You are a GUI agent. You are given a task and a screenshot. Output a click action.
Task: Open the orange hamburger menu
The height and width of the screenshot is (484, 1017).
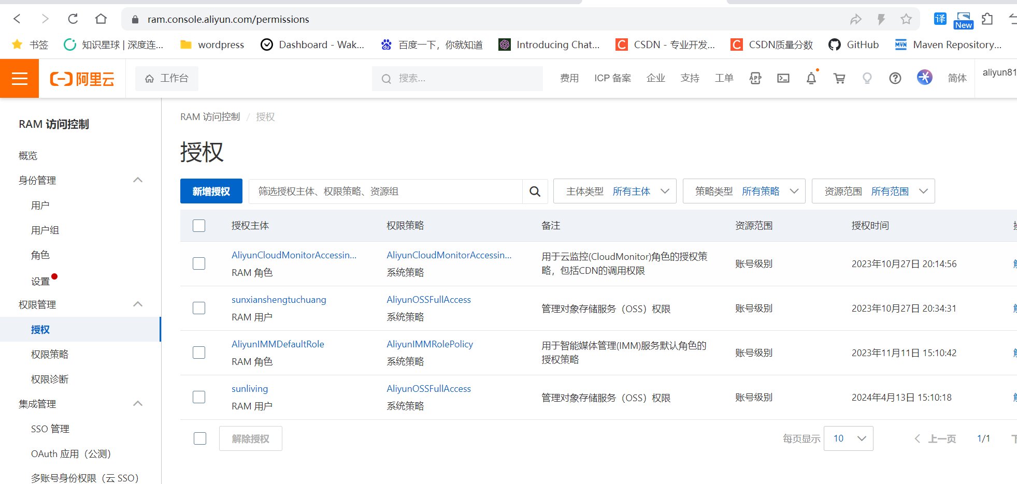click(20, 78)
